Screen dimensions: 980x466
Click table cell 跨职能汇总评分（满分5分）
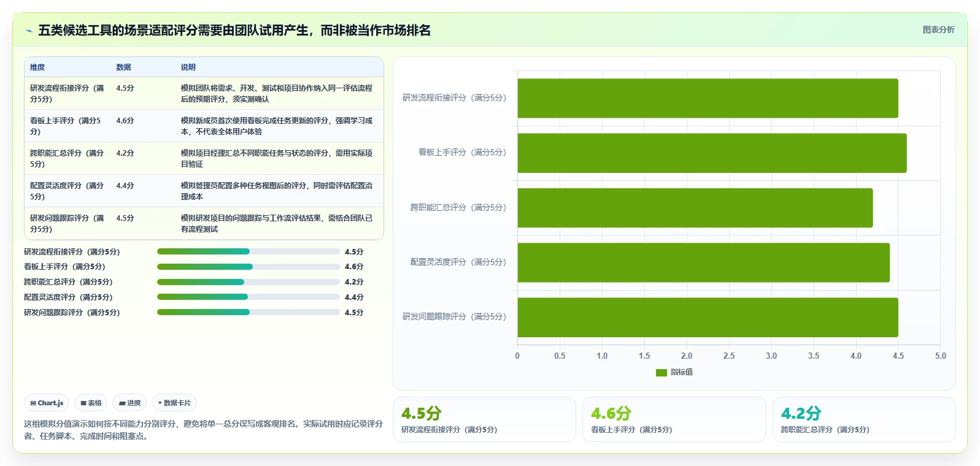tap(68, 159)
